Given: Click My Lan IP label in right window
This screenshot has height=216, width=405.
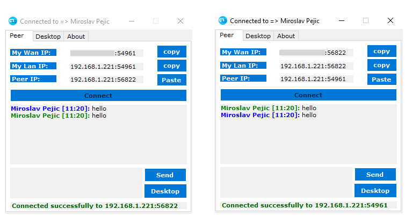Looking at the screenshot, I should pyautogui.click(x=243, y=66).
